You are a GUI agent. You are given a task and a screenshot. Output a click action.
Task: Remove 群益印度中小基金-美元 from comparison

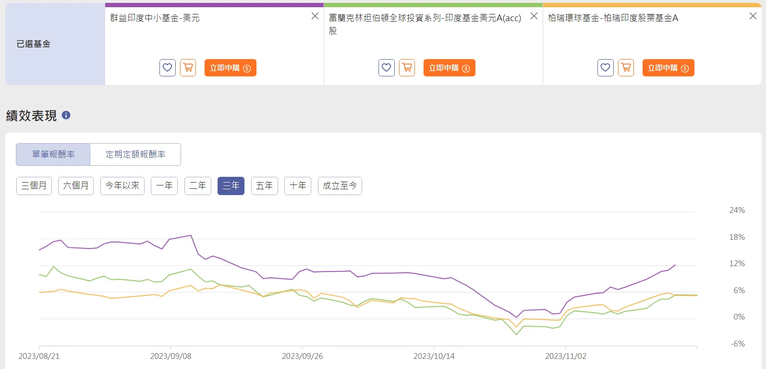click(x=315, y=16)
